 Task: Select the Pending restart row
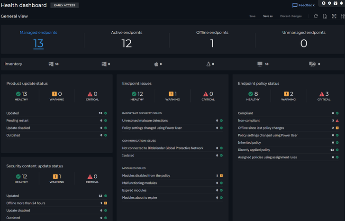(57, 120)
